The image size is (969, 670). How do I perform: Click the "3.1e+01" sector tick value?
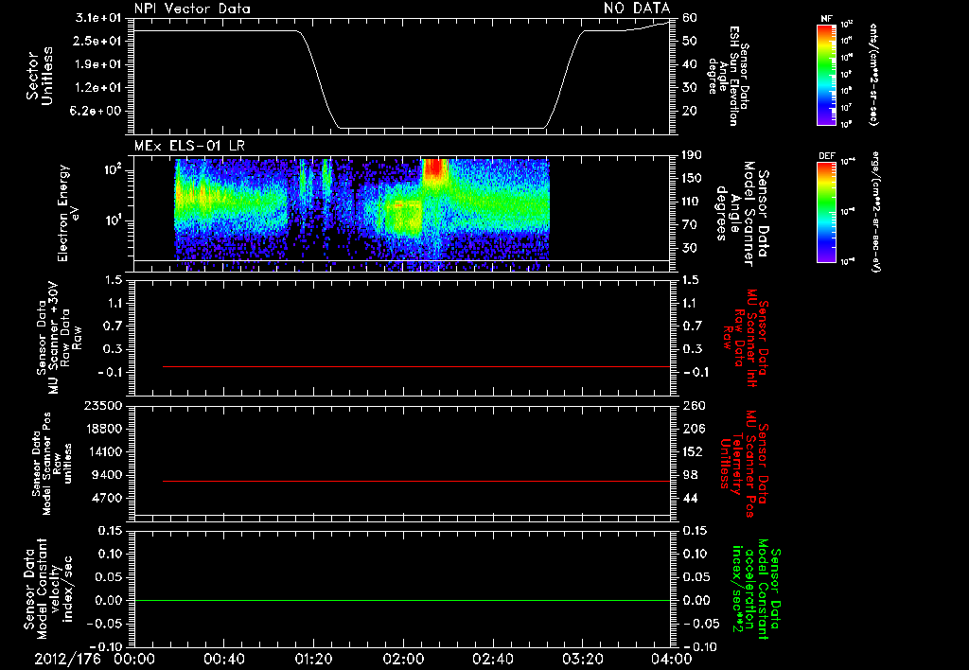point(98,18)
